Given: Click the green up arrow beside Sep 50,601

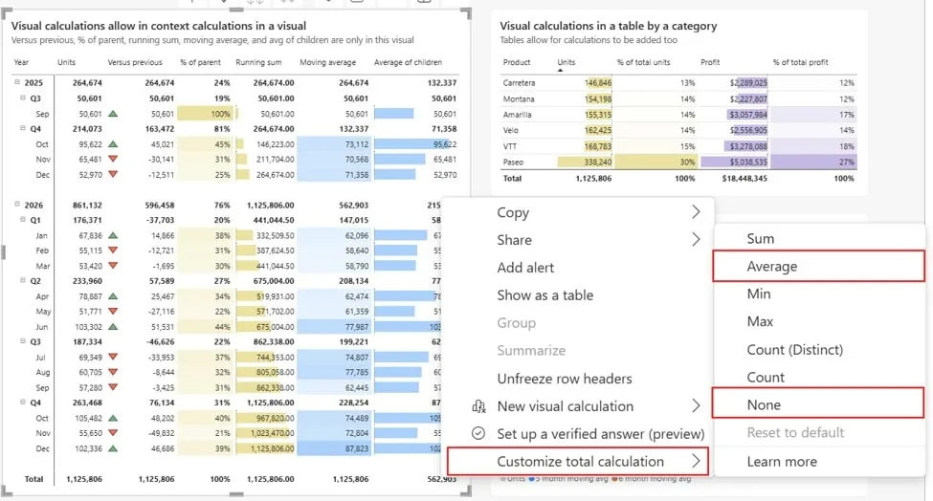Looking at the screenshot, I should point(113,114).
